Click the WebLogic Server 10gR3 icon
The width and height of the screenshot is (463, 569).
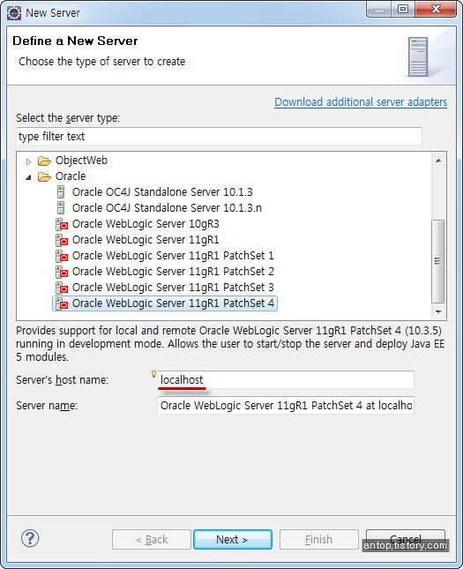62,224
